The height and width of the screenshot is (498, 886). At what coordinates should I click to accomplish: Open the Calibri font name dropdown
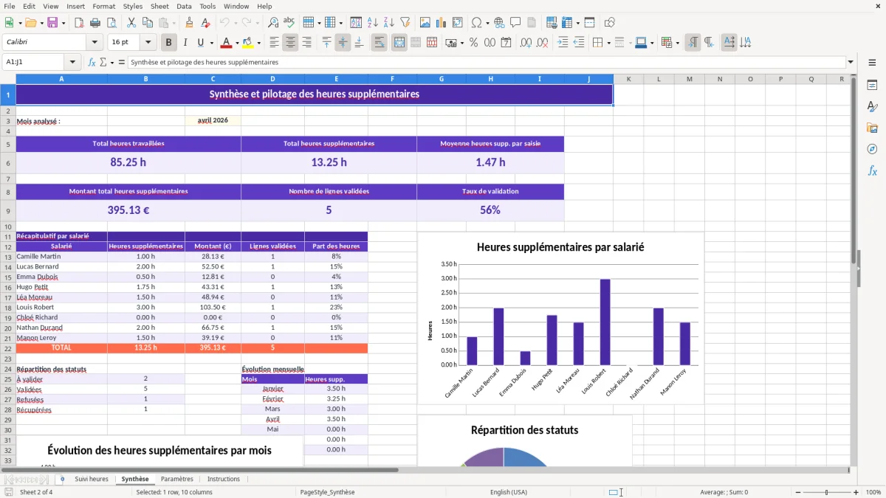click(94, 43)
